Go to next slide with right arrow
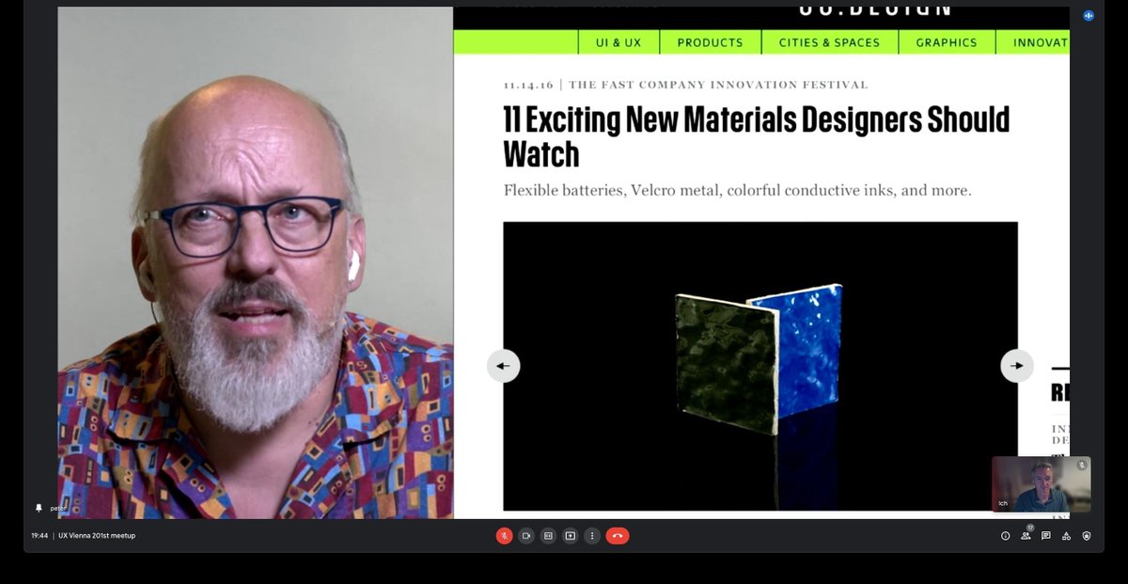This screenshot has width=1128, height=584. click(x=1017, y=366)
